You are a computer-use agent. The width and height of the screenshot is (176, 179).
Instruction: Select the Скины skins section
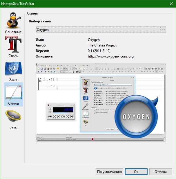pos(13,94)
